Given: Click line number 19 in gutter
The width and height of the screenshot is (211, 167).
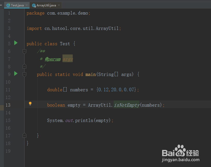Looking at the screenshot, I should 8,151.
